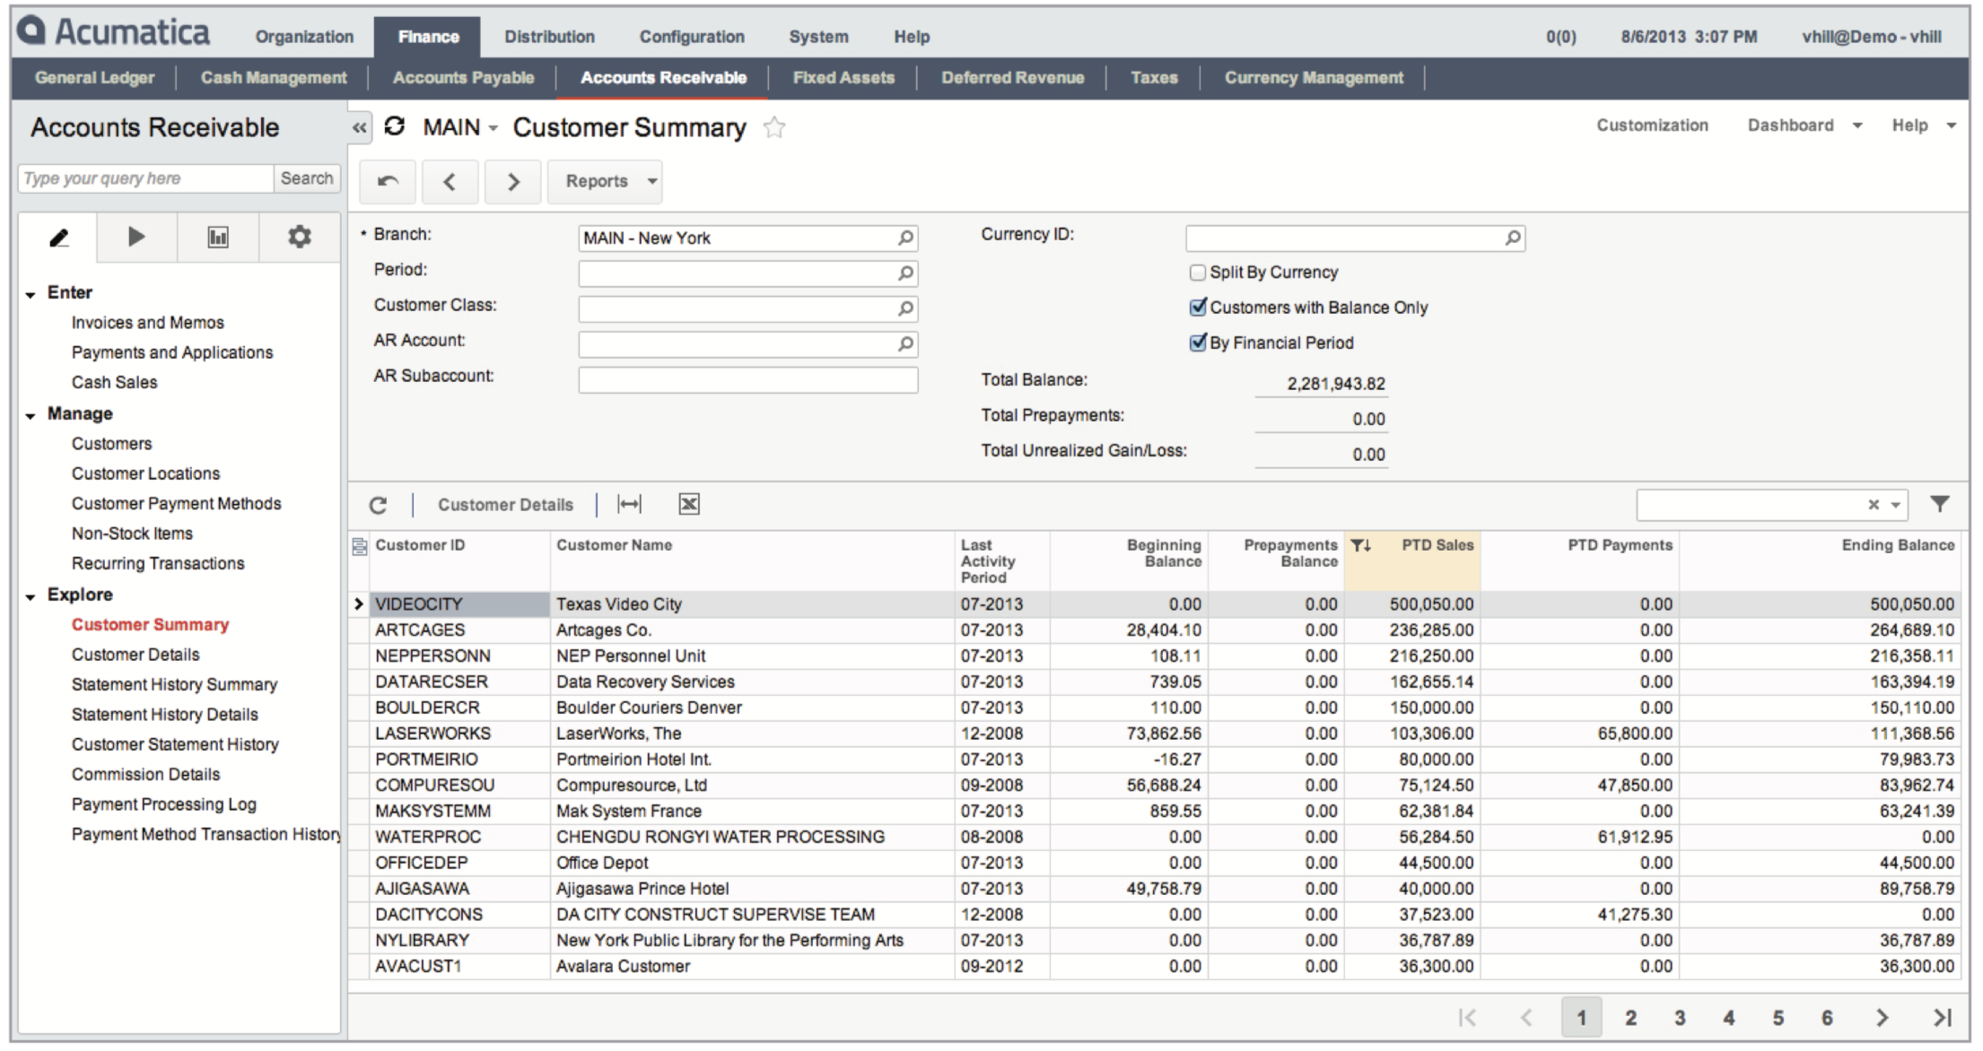1983x1051 pixels.
Task: Click the grid refresh icon
Action: (x=378, y=505)
